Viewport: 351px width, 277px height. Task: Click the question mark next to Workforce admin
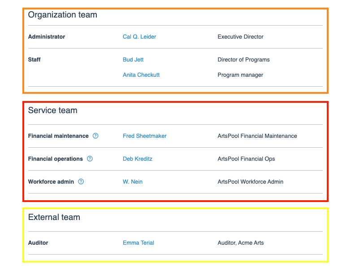[x=81, y=182]
